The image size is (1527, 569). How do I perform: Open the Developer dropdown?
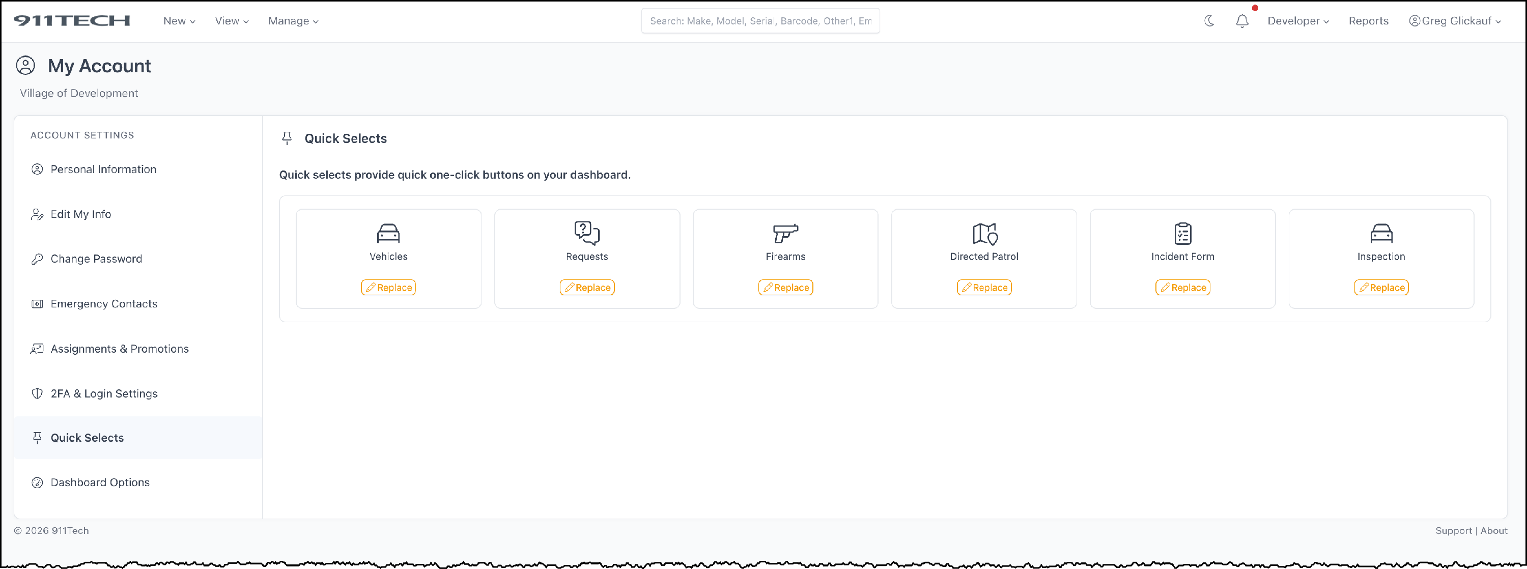(1297, 21)
